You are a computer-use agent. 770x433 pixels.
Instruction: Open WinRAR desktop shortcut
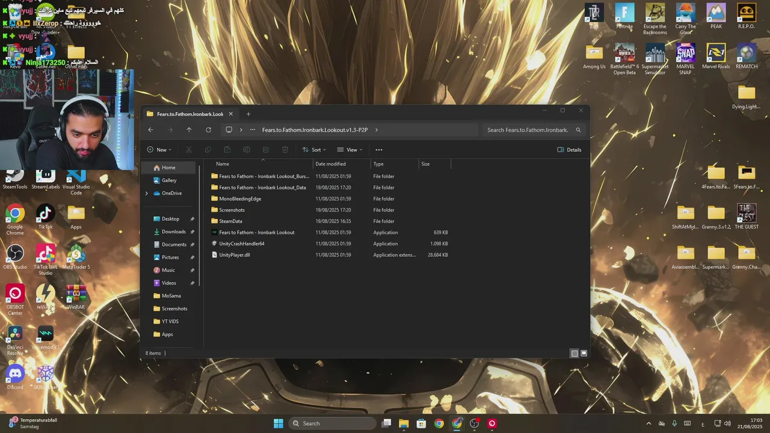(76, 297)
